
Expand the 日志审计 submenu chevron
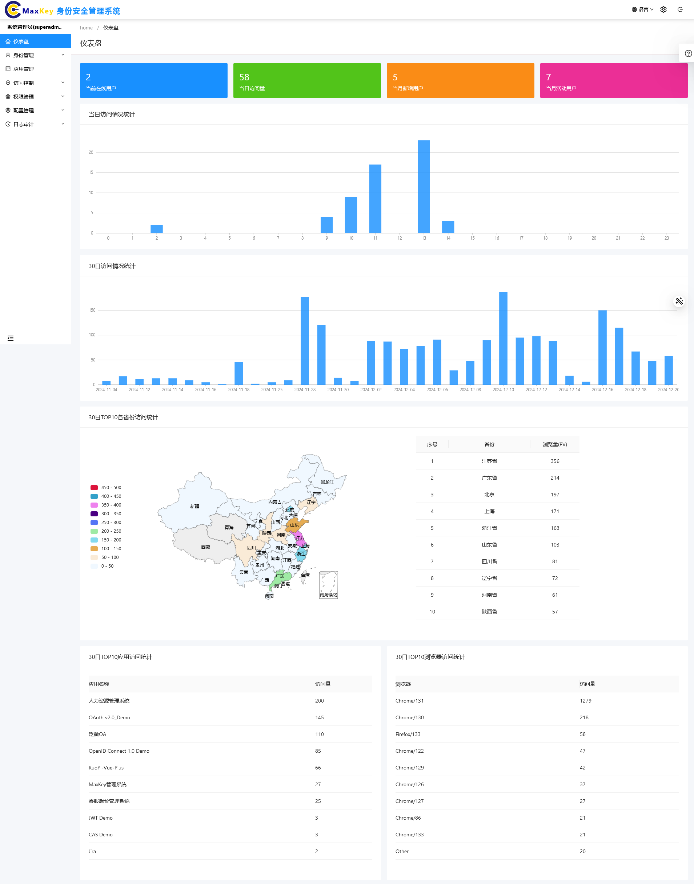pos(63,124)
